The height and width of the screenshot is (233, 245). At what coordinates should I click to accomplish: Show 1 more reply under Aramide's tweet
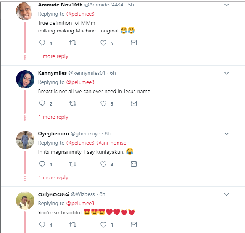point(53,56)
